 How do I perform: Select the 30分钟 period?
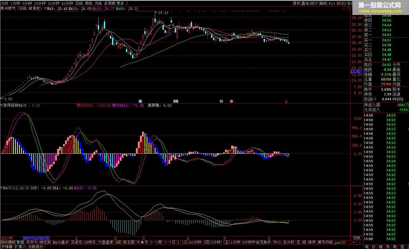click(x=53, y=4)
